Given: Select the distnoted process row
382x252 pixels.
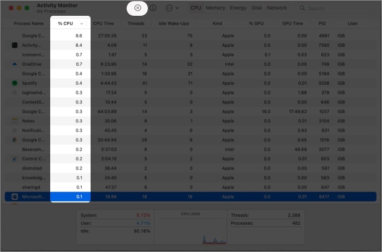Looking at the screenshot, I should tap(191, 168).
